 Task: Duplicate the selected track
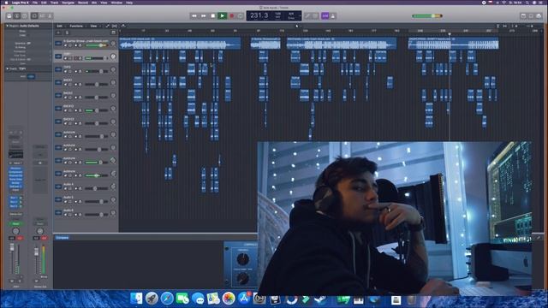[67, 33]
